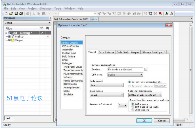This screenshot has height=128, width=195.
Task: Copy selection using toolbar copy icon
Action: (39, 14)
